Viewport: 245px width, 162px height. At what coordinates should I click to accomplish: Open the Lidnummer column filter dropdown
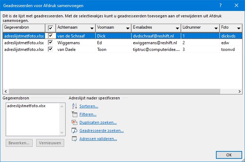click(x=216, y=28)
